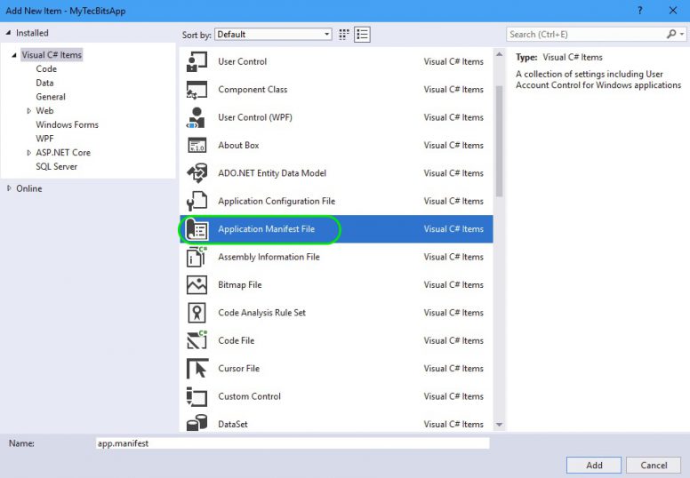
Task: Click the Name text field
Action: 293,443
